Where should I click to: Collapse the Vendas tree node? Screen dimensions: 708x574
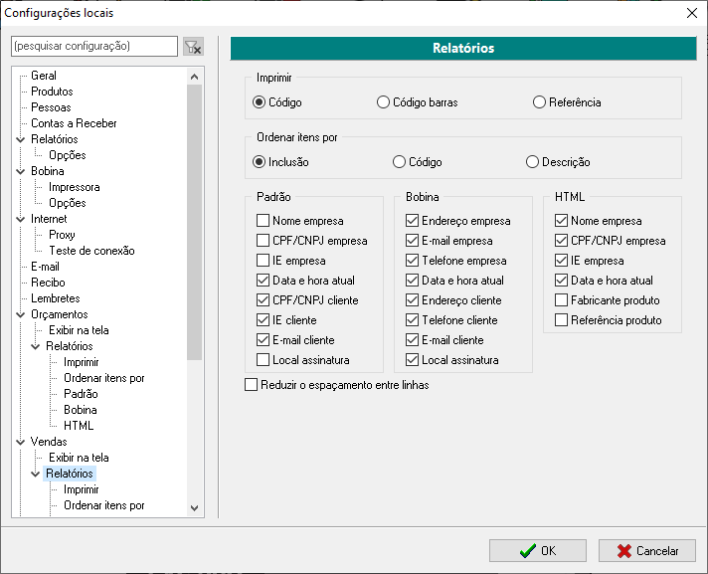[20, 442]
